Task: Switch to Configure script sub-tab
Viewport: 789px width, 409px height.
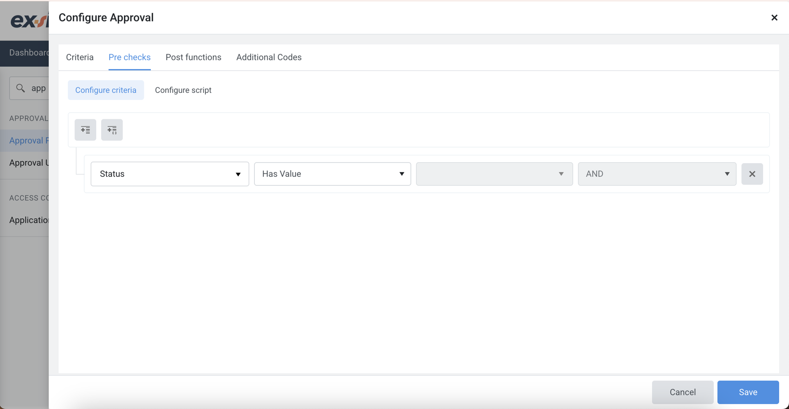Action: click(183, 90)
